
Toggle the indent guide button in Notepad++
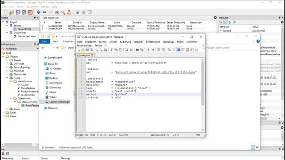[x=179, y=50]
